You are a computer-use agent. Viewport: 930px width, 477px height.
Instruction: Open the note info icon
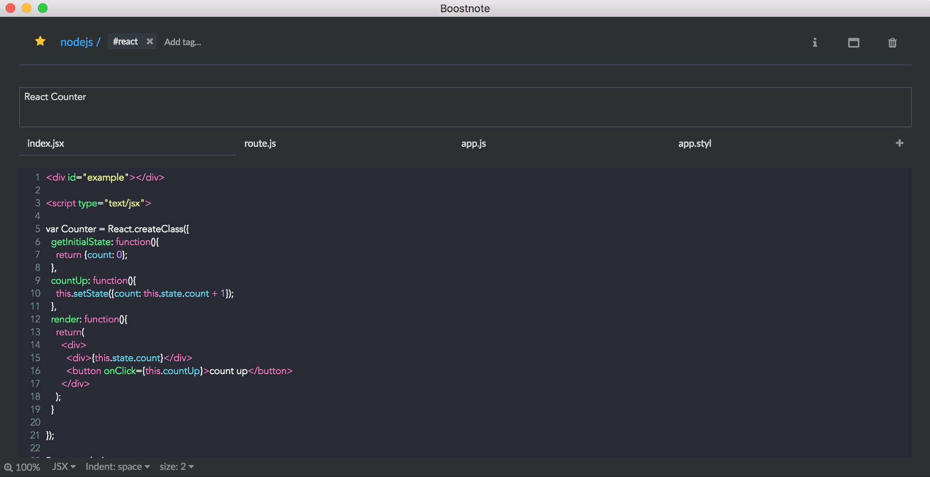point(815,42)
